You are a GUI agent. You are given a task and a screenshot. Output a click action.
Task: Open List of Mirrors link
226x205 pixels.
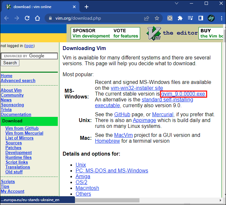pos(19,138)
